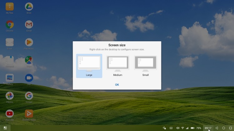Viewport: 234px width, 131px height.
Task: Open the app launcher in the taskbar
Action: tap(5, 128)
